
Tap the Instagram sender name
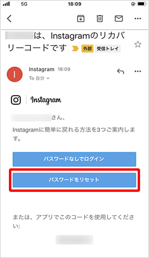tap(41, 69)
